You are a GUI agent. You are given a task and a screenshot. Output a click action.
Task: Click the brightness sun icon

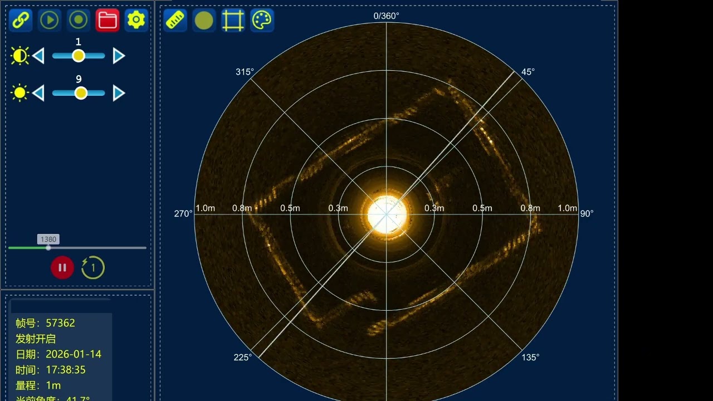point(20,92)
